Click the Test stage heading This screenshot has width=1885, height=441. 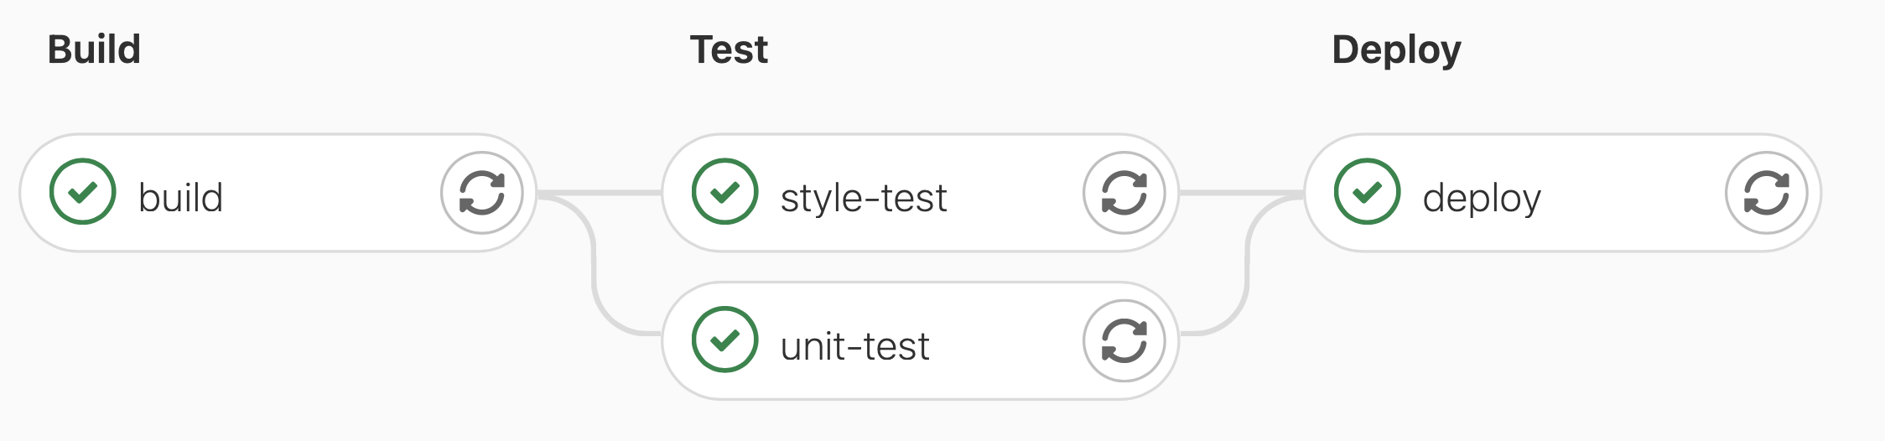[729, 49]
